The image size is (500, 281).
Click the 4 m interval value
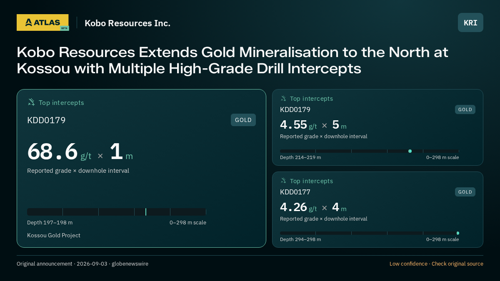(339, 207)
